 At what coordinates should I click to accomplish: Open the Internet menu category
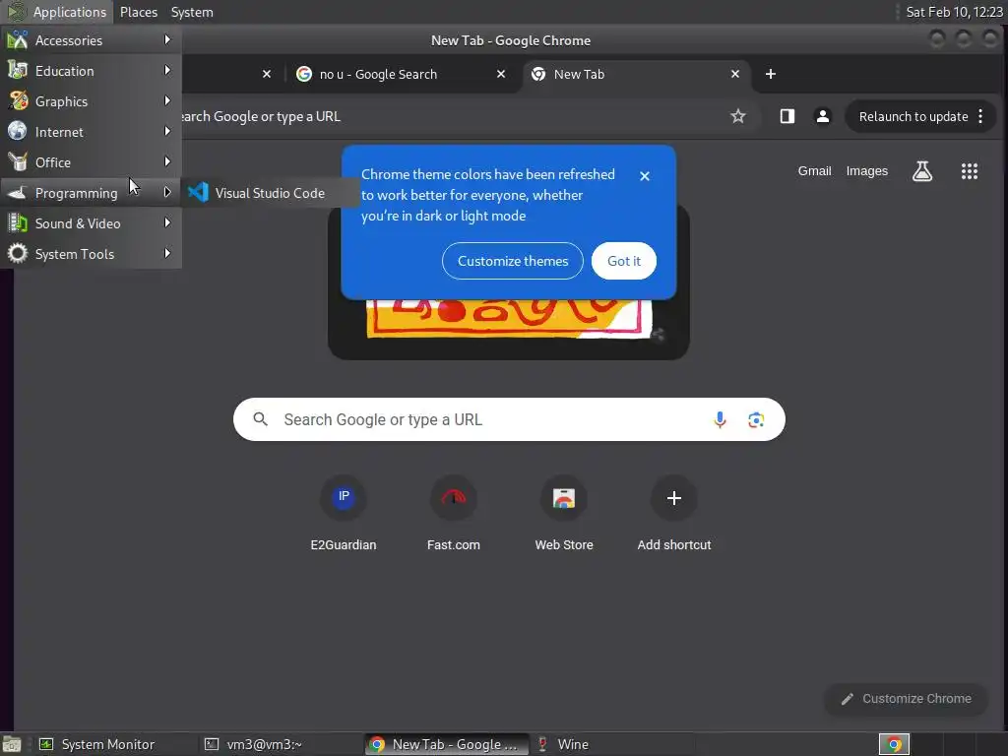pos(91,132)
